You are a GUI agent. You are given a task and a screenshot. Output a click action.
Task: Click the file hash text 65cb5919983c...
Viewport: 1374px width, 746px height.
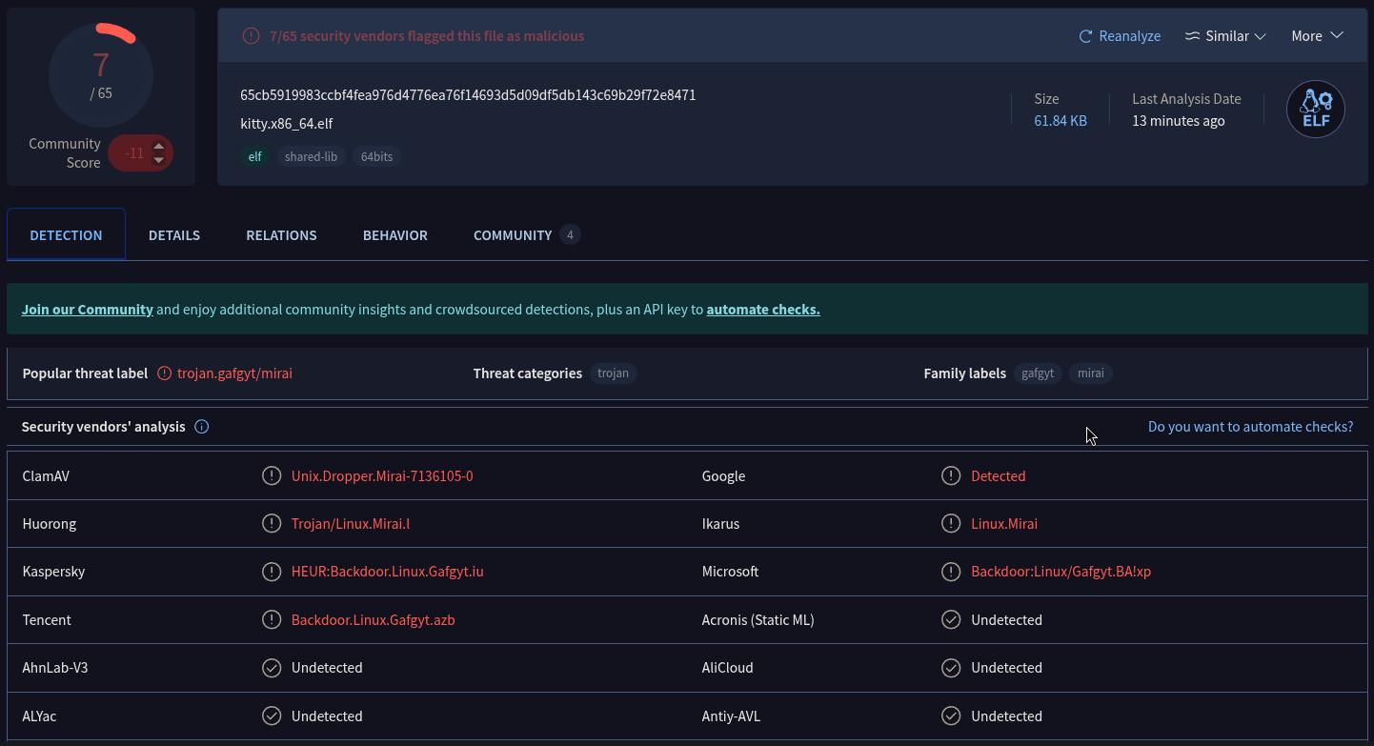tap(468, 95)
